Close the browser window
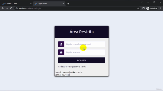 click(160, 2)
